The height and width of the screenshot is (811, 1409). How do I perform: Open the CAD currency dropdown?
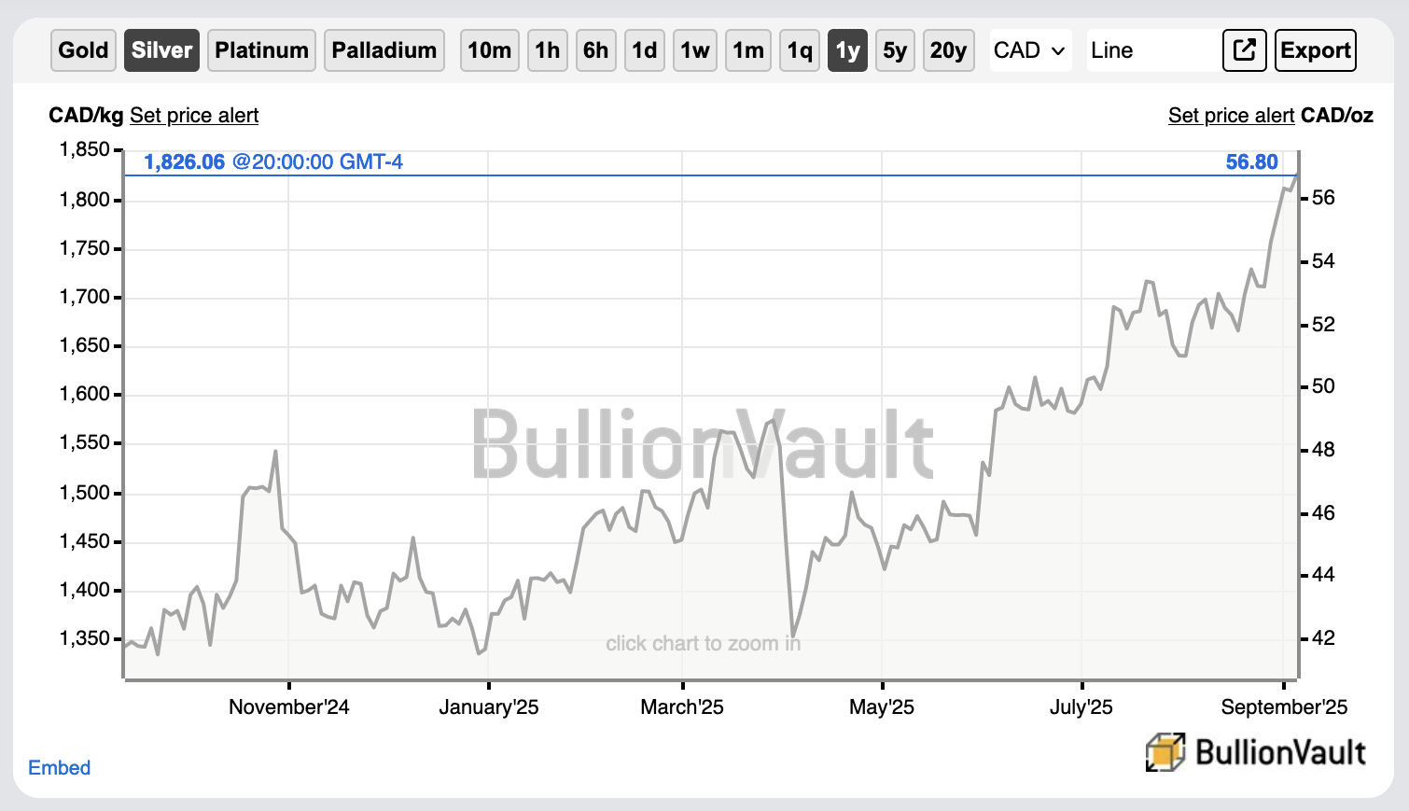(1030, 50)
